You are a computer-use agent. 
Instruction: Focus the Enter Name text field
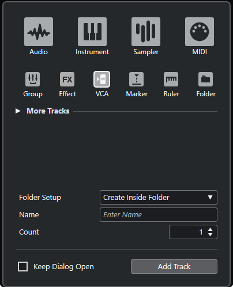(159, 215)
